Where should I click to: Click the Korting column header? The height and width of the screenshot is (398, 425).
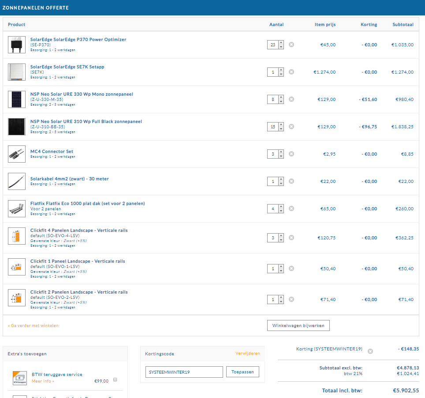369,24
